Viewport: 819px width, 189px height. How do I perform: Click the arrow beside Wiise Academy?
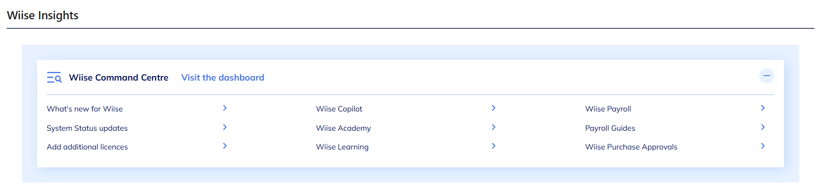point(493,127)
